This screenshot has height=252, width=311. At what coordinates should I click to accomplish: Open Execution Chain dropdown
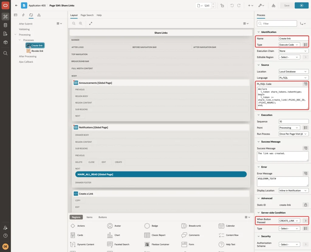coord(294,51)
